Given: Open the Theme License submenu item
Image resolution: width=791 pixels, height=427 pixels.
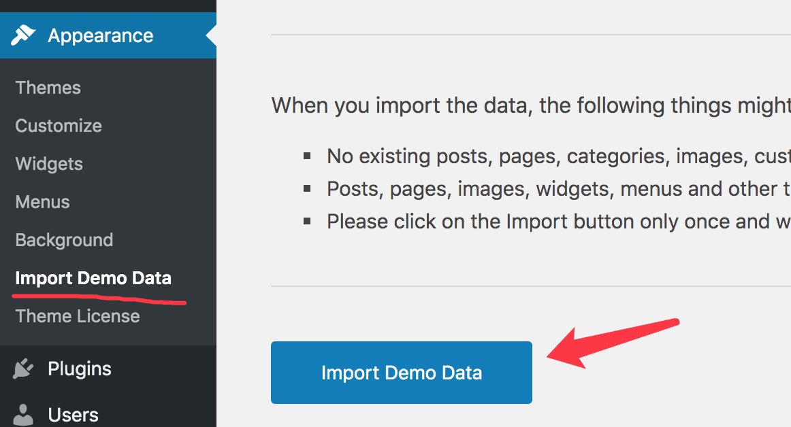Looking at the screenshot, I should point(78,316).
